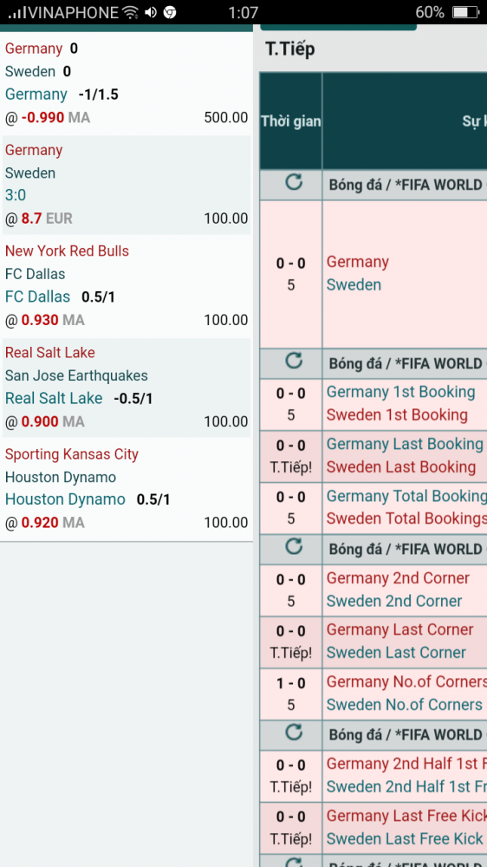487x867 pixels.
Task: Select Germany Last Booking market
Action: pyautogui.click(x=405, y=444)
